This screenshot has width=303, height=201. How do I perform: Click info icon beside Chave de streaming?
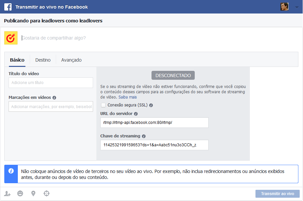144,136
